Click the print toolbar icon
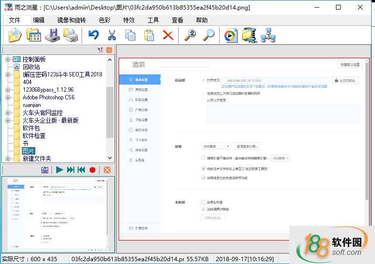 pyautogui.click(x=71, y=35)
